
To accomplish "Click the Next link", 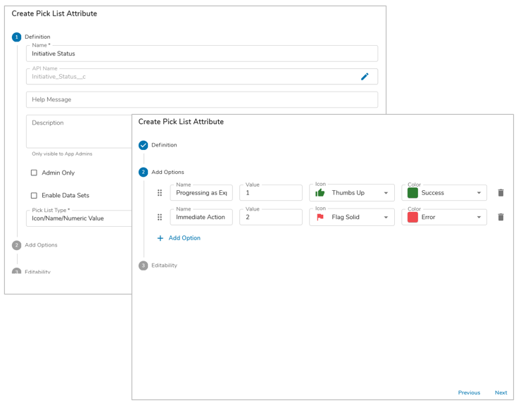I will [500, 393].
